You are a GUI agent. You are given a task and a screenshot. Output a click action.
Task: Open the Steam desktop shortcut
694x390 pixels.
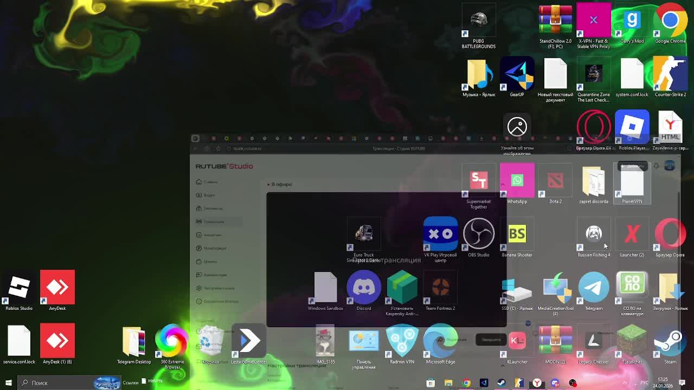[670, 341]
